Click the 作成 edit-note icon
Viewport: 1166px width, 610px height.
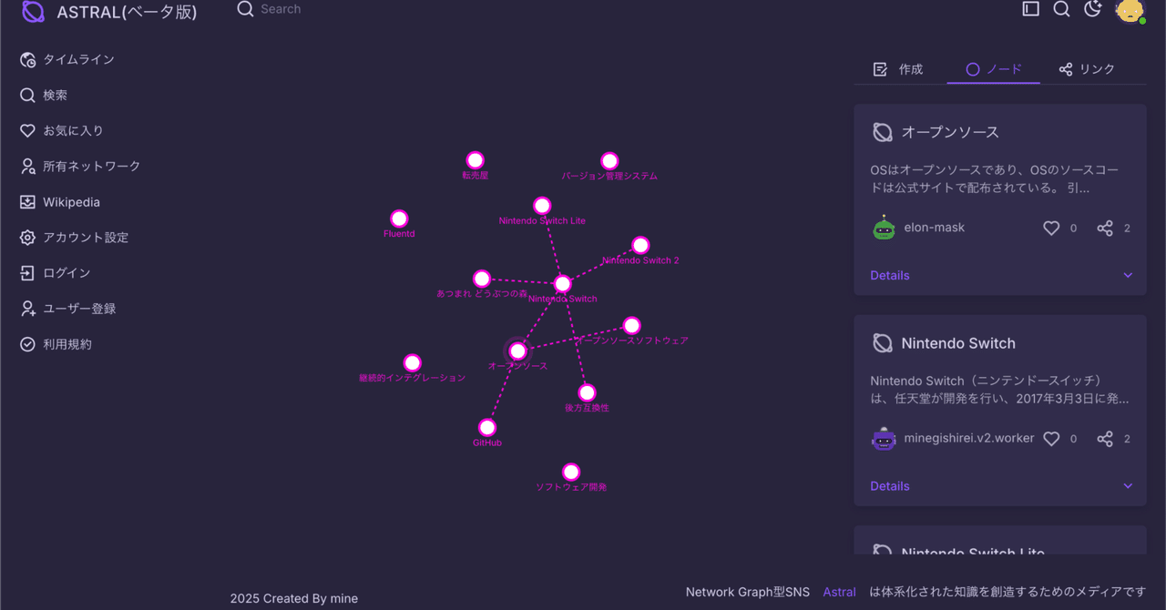click(880, 69)
